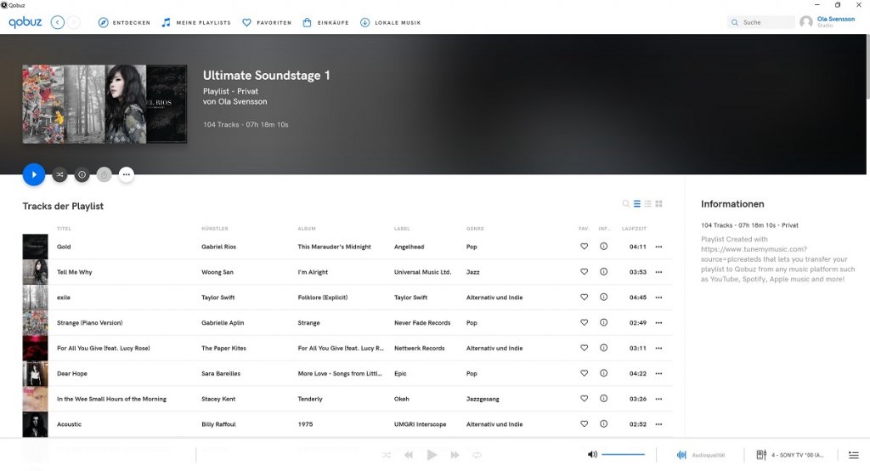Screen dimensions: 870x471
Task: Open the play queue list icon
Action: point(853,455)
